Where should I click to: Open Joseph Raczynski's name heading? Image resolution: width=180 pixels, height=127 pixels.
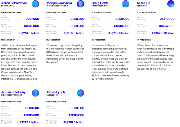pos(59,3)
